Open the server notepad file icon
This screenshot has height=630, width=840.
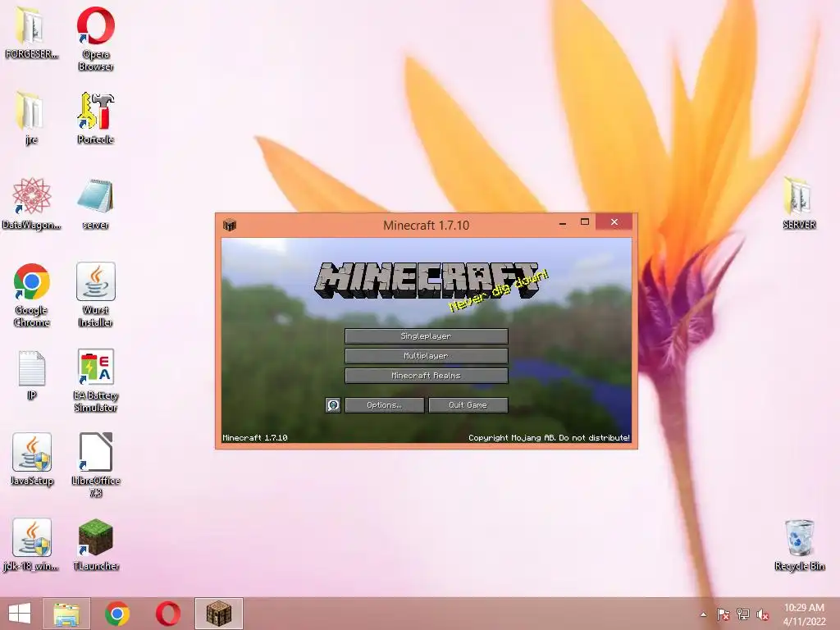[96, 203]
